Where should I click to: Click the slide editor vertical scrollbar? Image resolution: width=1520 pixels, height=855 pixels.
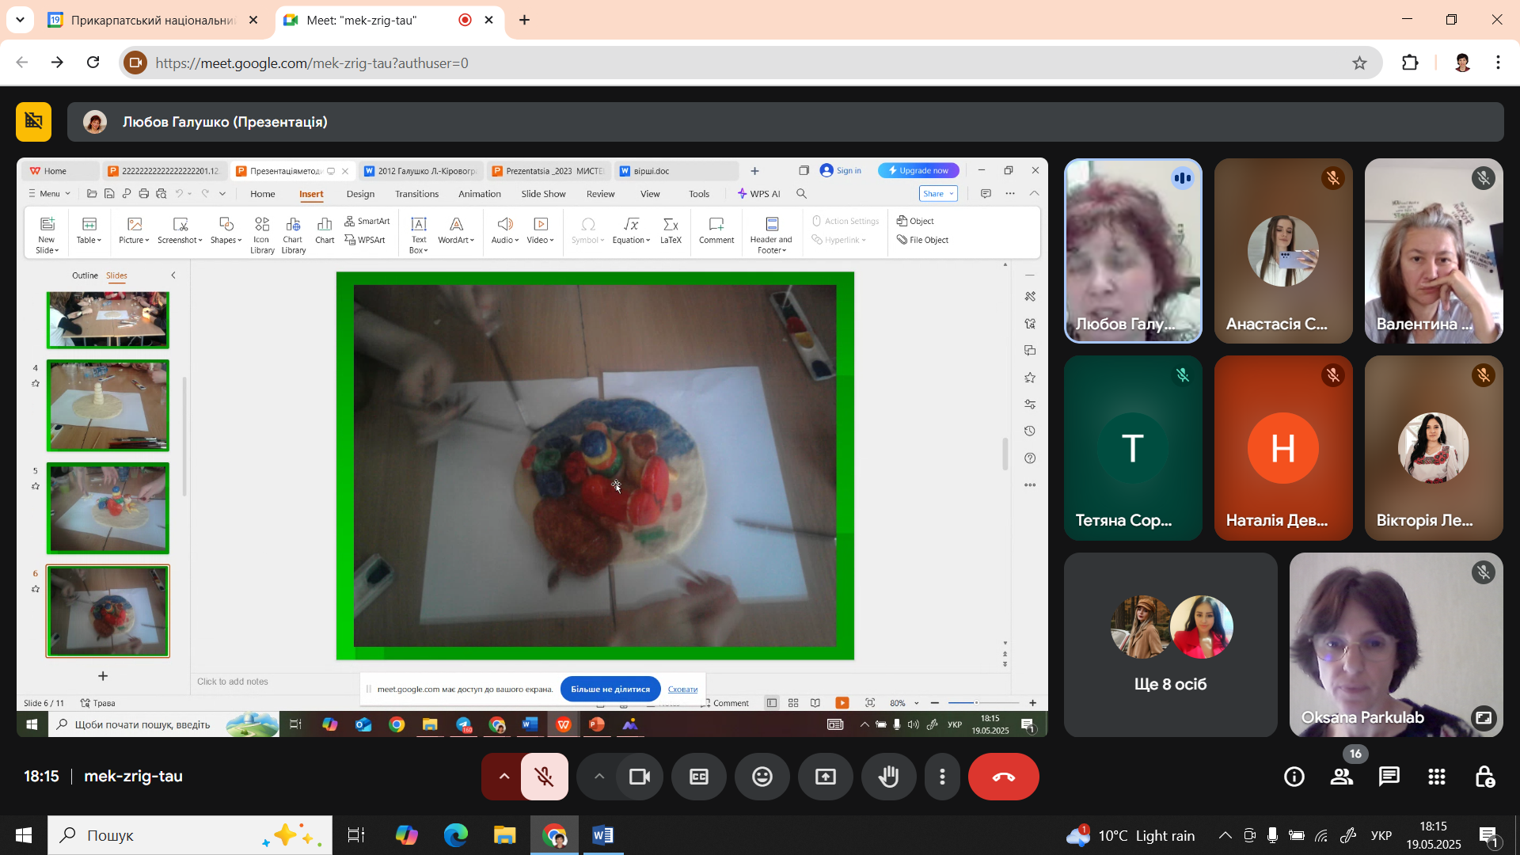tap(1005, 454)
